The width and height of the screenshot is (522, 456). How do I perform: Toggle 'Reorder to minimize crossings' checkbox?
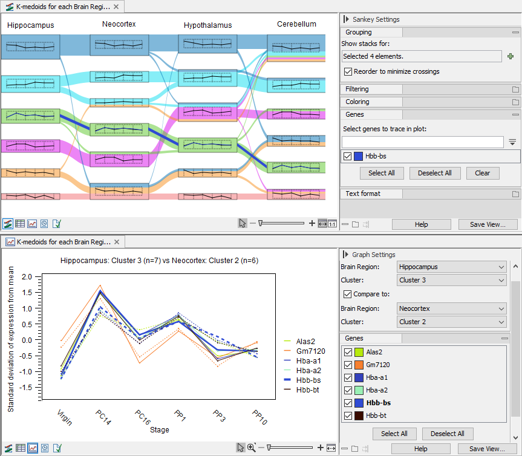point(347,71)
